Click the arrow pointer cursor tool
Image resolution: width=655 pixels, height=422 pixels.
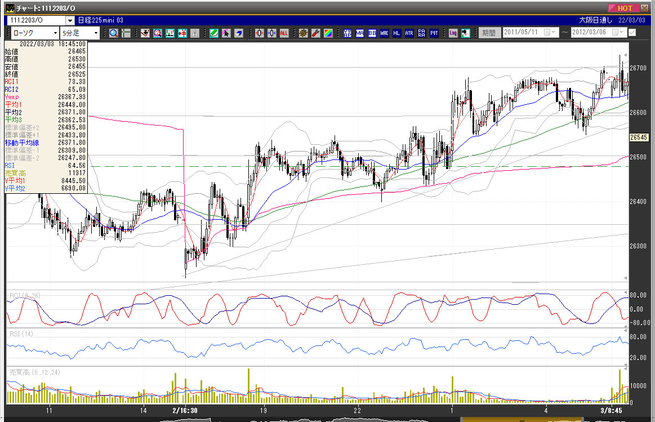tap(226, 33)
